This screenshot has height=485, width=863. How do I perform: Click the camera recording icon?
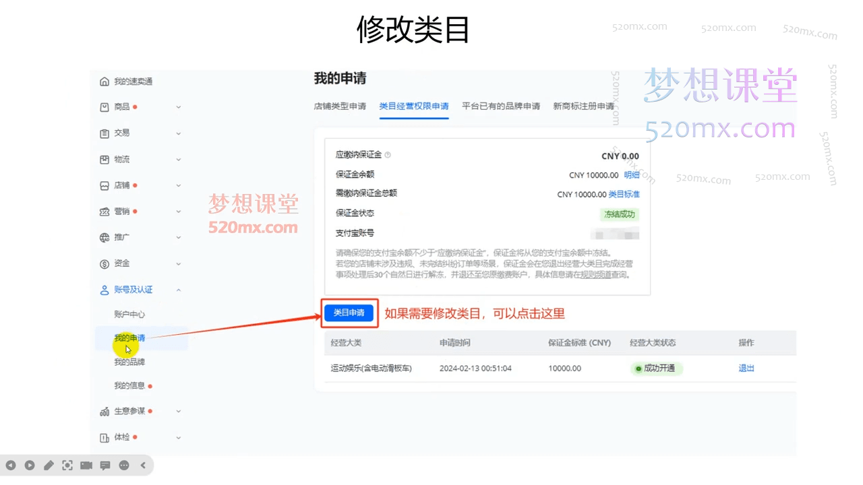pos(86,465)
